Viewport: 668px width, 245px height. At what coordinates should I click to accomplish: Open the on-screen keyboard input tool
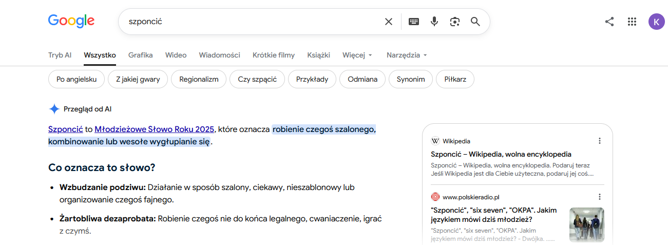pyautogui.click(x=414, y=22)
